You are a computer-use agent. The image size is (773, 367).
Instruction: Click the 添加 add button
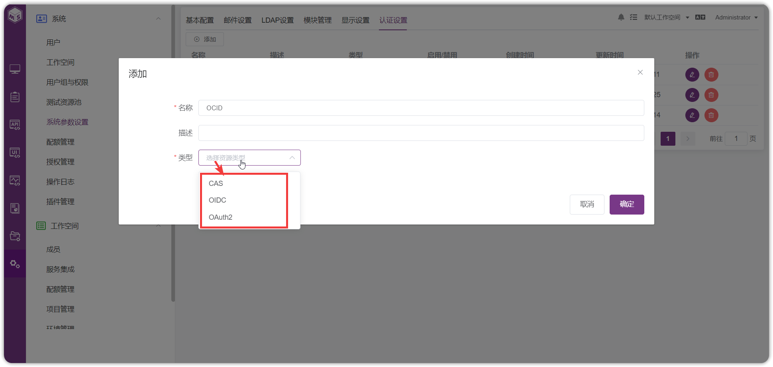click(x=205, y=39)
